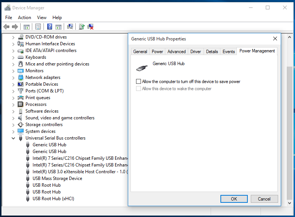This screenshot has width=295, height=217.
Task: Click the USB cable icon in Properties dialog
Action: [x=142, y=68]
